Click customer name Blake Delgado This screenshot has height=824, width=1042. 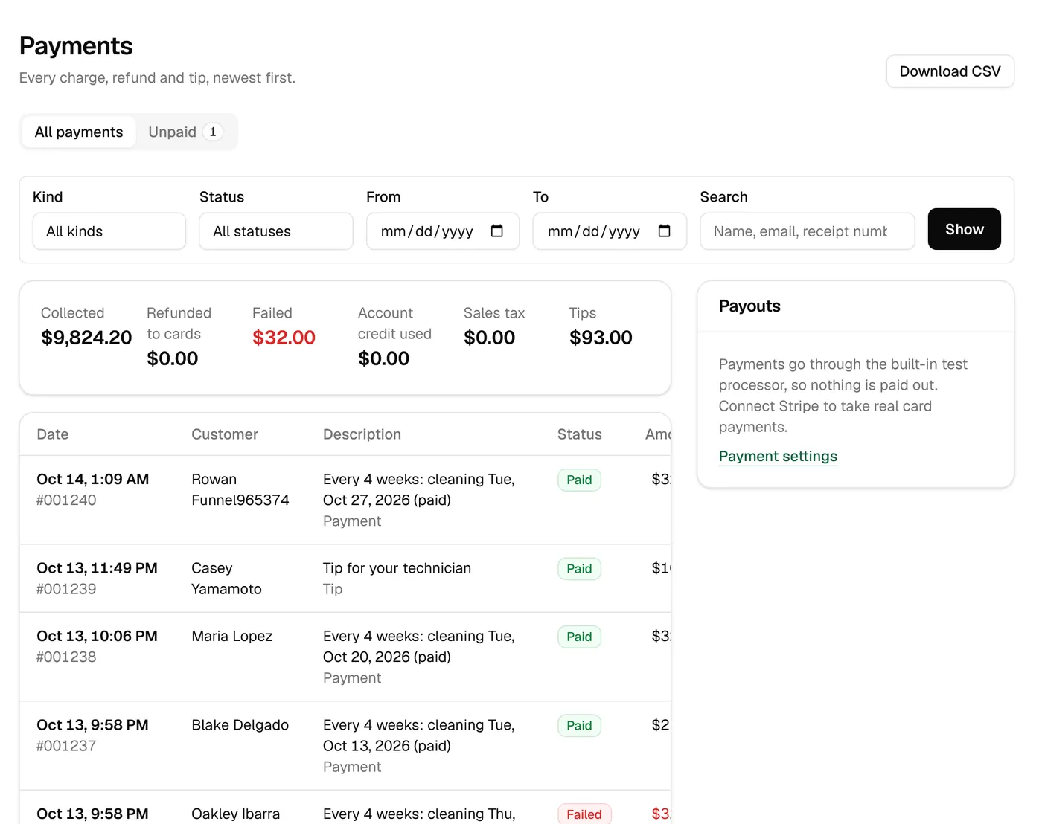point(240,725)
